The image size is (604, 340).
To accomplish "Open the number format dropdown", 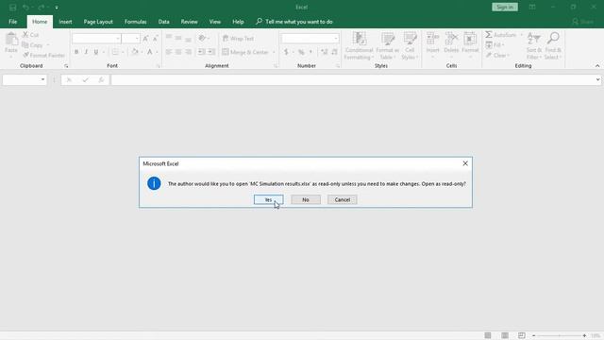I will pos(336,39).
